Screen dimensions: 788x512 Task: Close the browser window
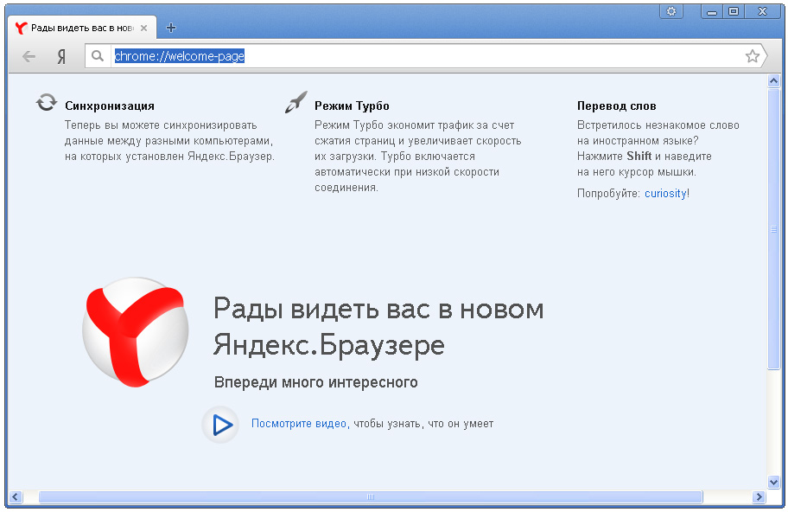pos(762,11)
